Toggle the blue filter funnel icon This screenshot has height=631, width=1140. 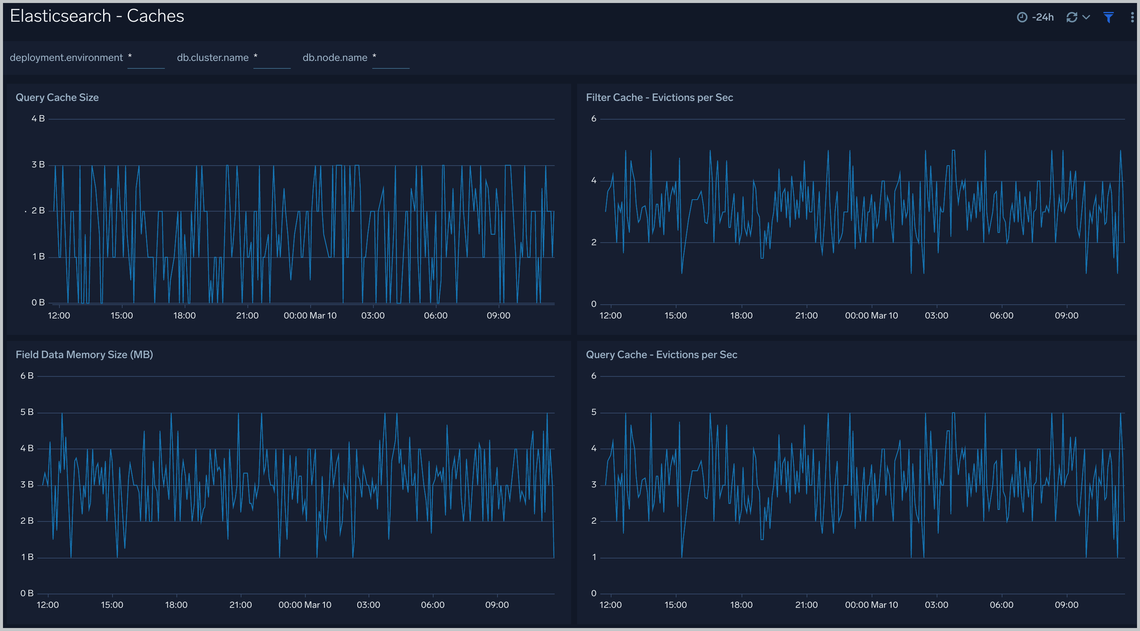pyautogui.click(x=1108, y=17)
